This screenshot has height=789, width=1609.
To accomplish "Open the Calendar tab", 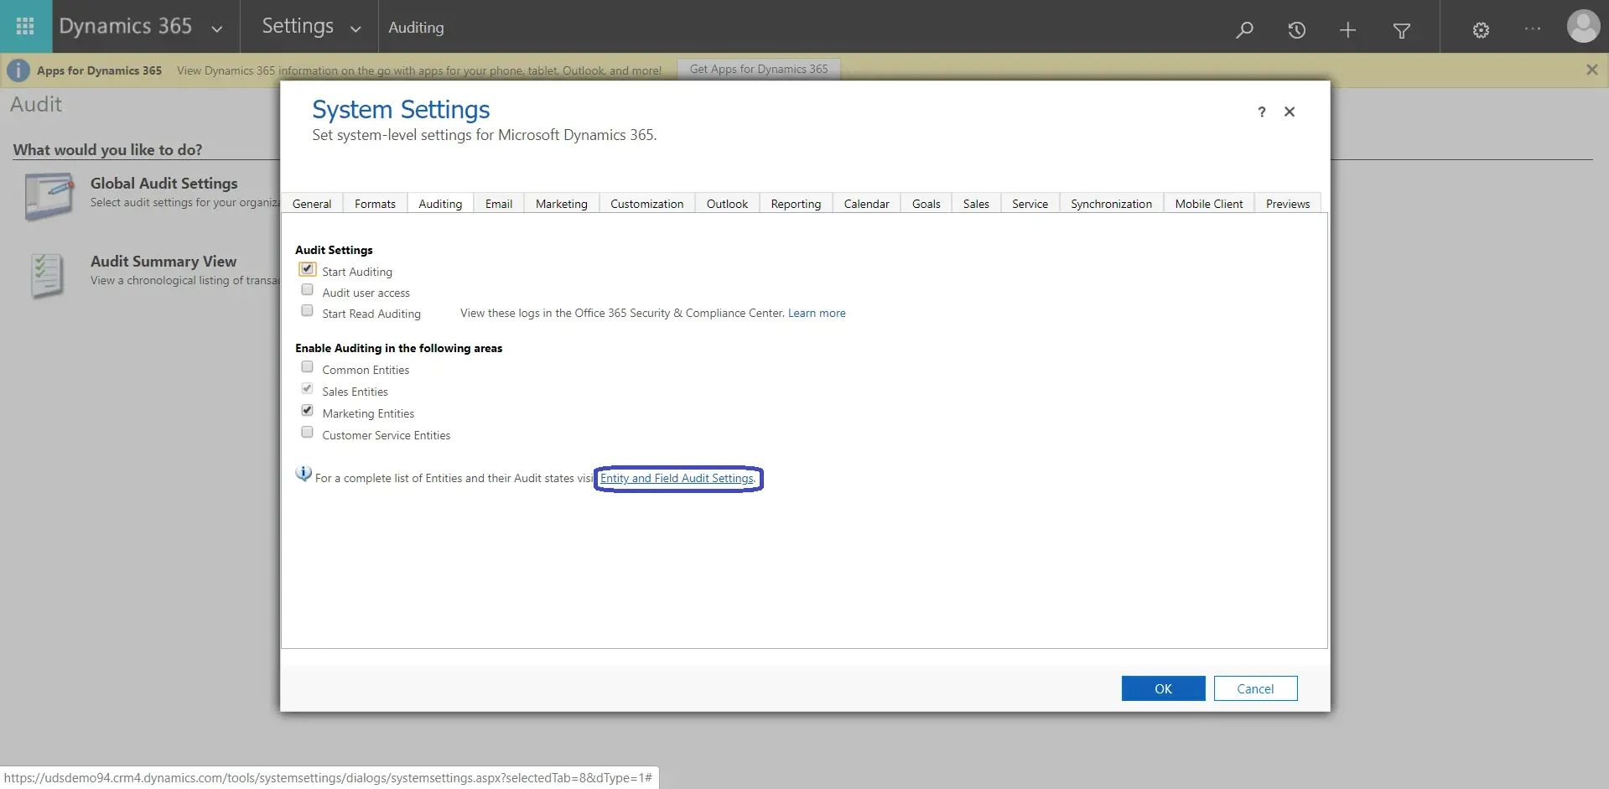I will pos(867,204).
